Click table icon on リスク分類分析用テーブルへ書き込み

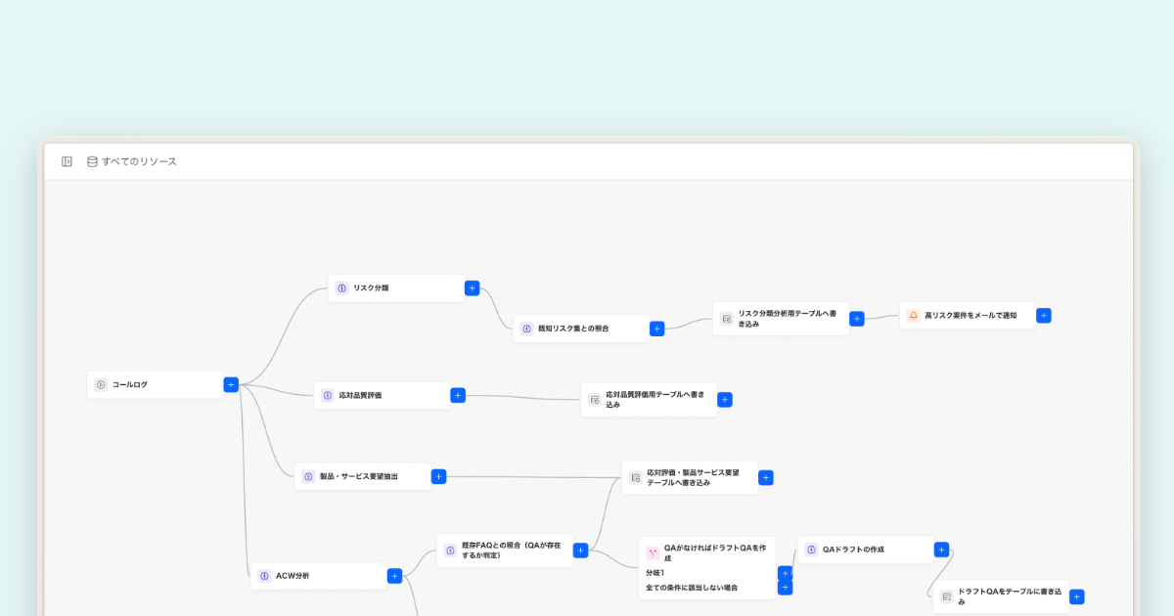pos(726,319)
